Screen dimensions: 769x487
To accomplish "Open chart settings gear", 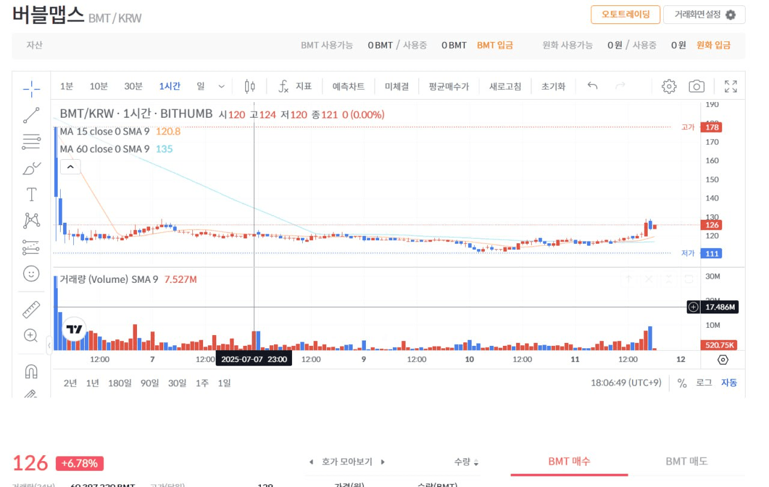I will point(669,86).
